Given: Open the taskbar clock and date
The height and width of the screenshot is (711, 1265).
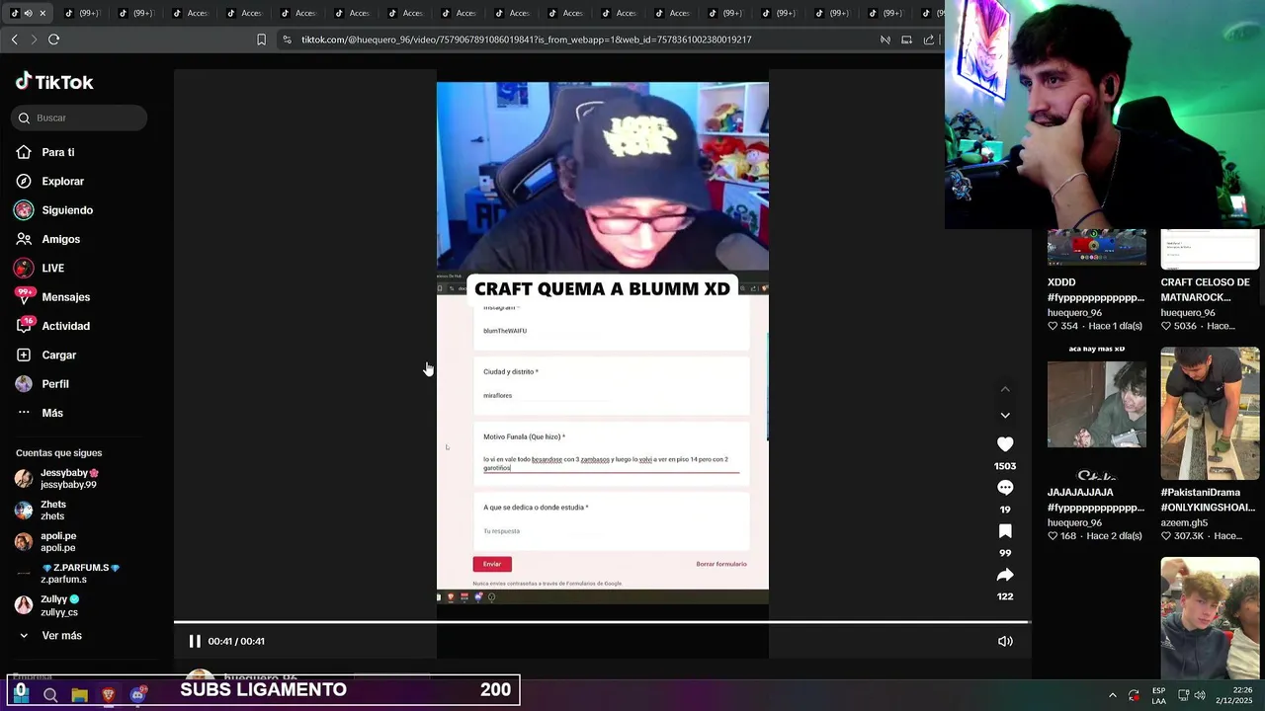Looking at the screenshot, I should click(1234, 695).
